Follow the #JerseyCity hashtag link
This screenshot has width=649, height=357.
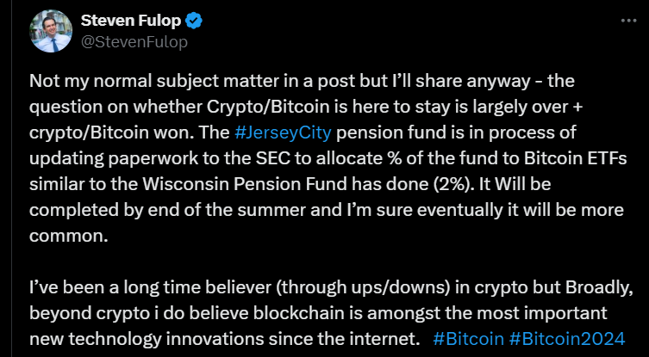[283, 133]
